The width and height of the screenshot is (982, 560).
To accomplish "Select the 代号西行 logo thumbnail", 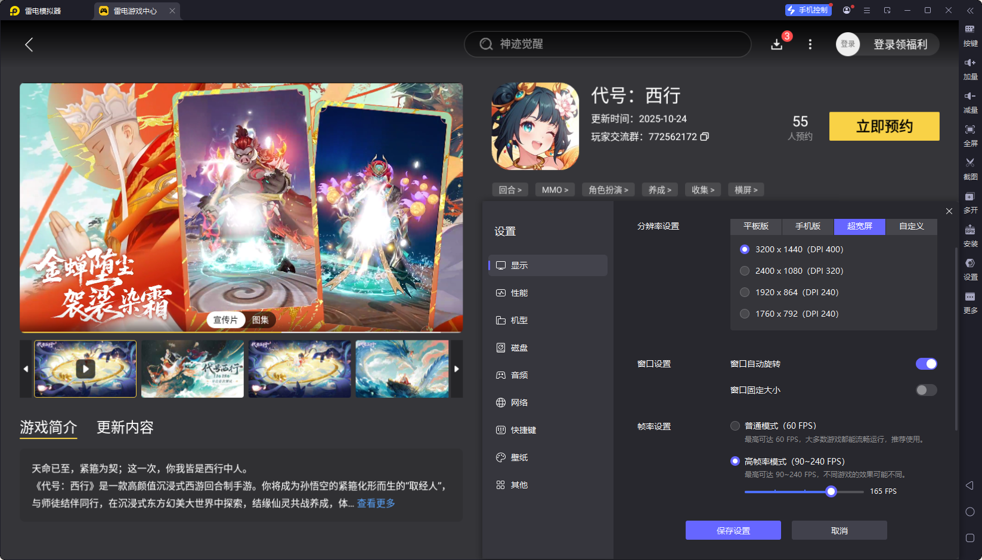I will click(193, 369).
